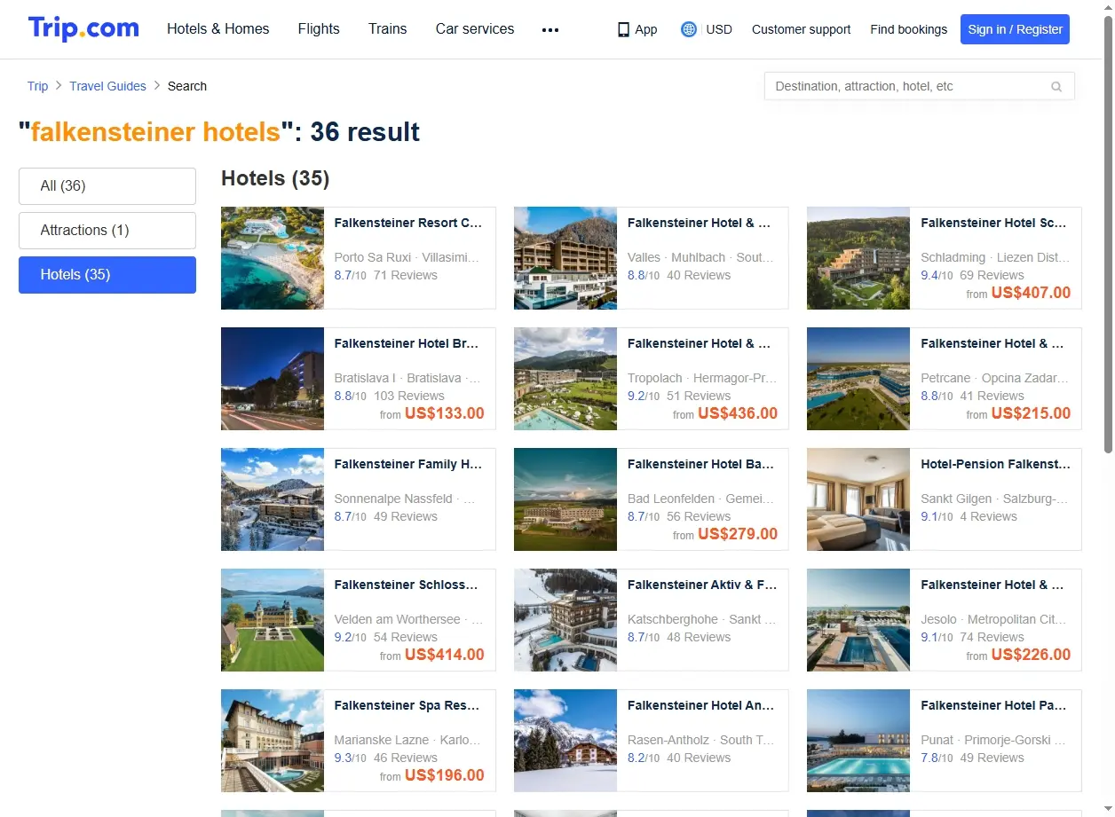Open the Valles Muhlbach hotel thumbnail
Image resolution: width=1115 pixels, height=817 pixels.
tap(565, 258)
